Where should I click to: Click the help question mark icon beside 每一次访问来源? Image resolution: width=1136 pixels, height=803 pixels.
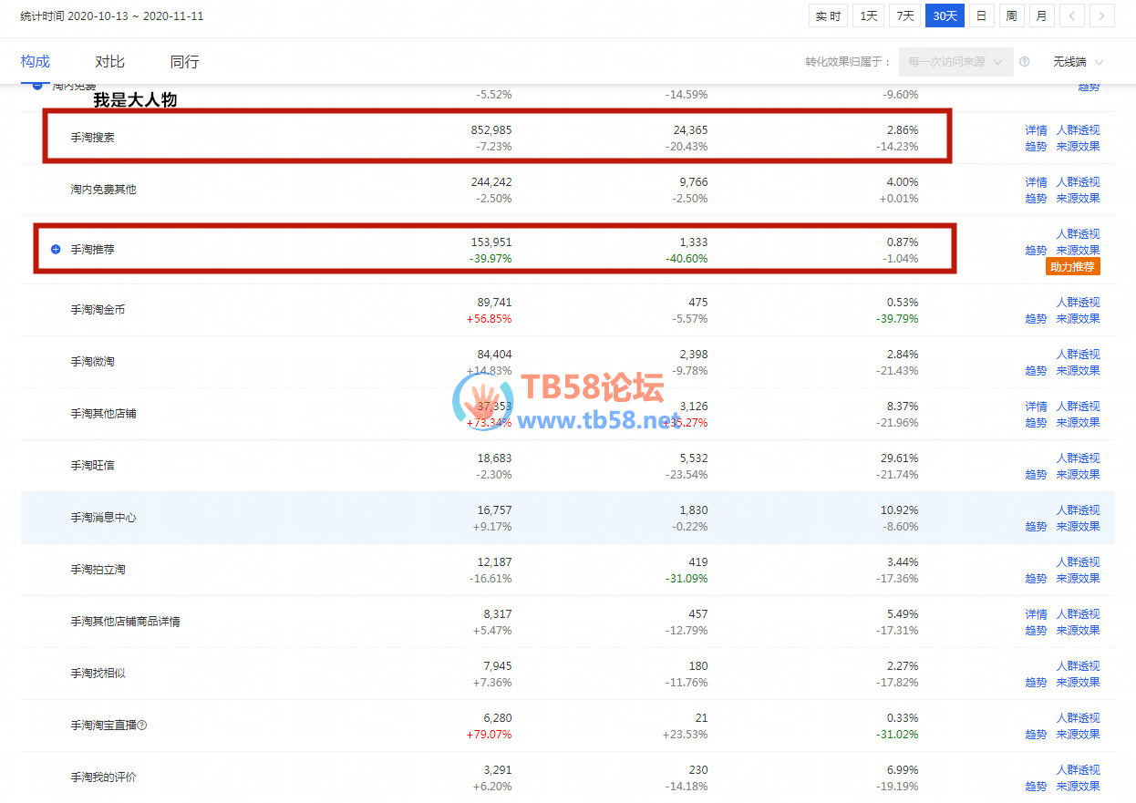tap(1024, 62)
